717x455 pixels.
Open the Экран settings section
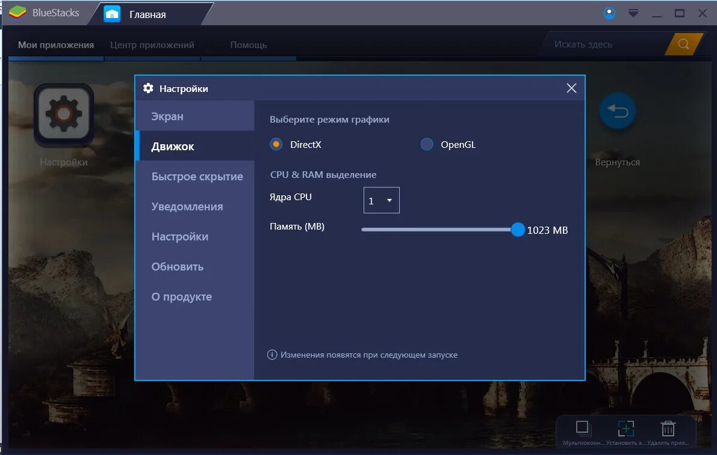[x=195, y=117]
